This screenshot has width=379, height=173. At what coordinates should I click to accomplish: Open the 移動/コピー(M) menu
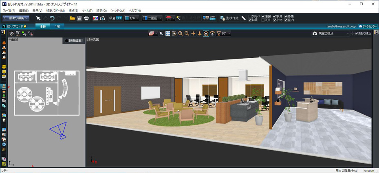tap(55, 11)
